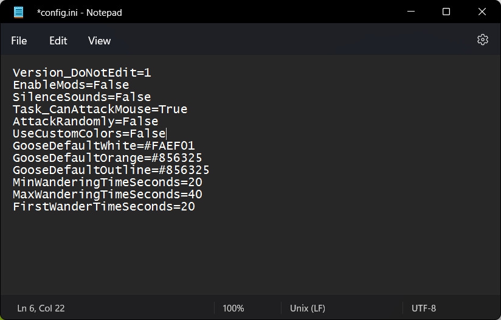
Task: Place cursor on the EnableMods=False line
Action: tap(71, 85)
